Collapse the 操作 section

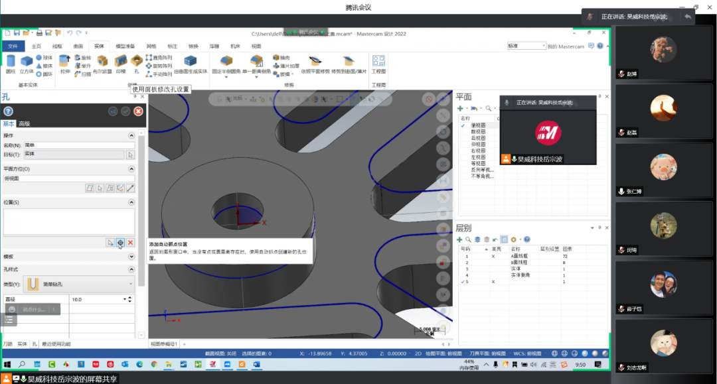tap(131, 135)
